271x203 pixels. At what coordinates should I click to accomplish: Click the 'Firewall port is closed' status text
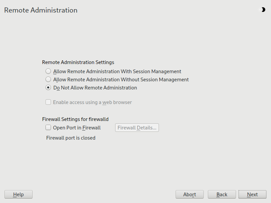[71, 138]
